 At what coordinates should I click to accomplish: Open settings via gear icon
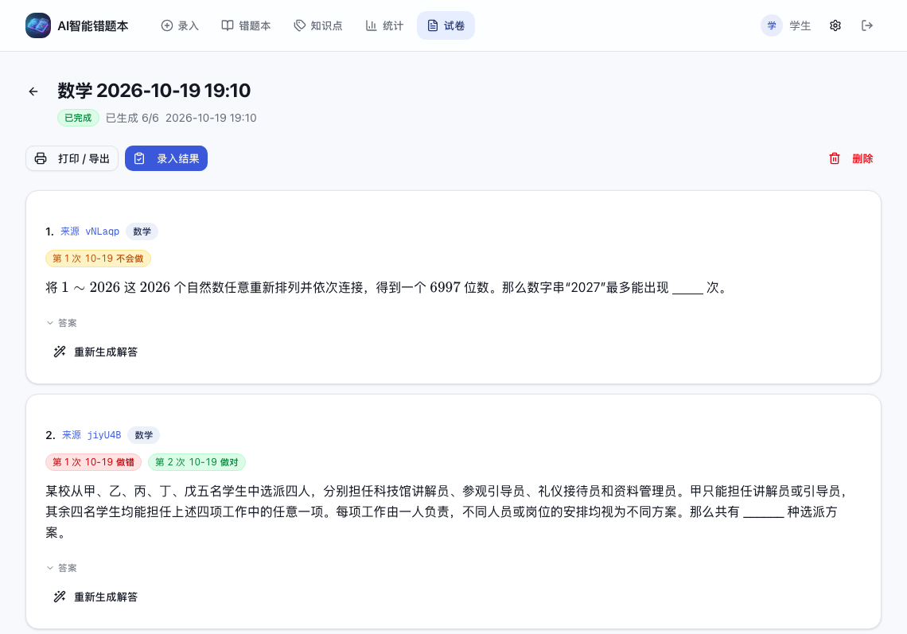coord(835,25)
